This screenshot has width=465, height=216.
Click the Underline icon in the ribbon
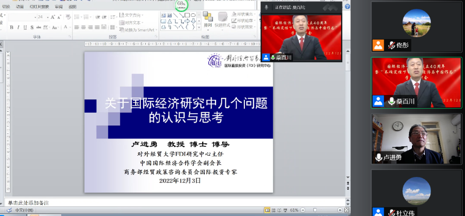25,27
